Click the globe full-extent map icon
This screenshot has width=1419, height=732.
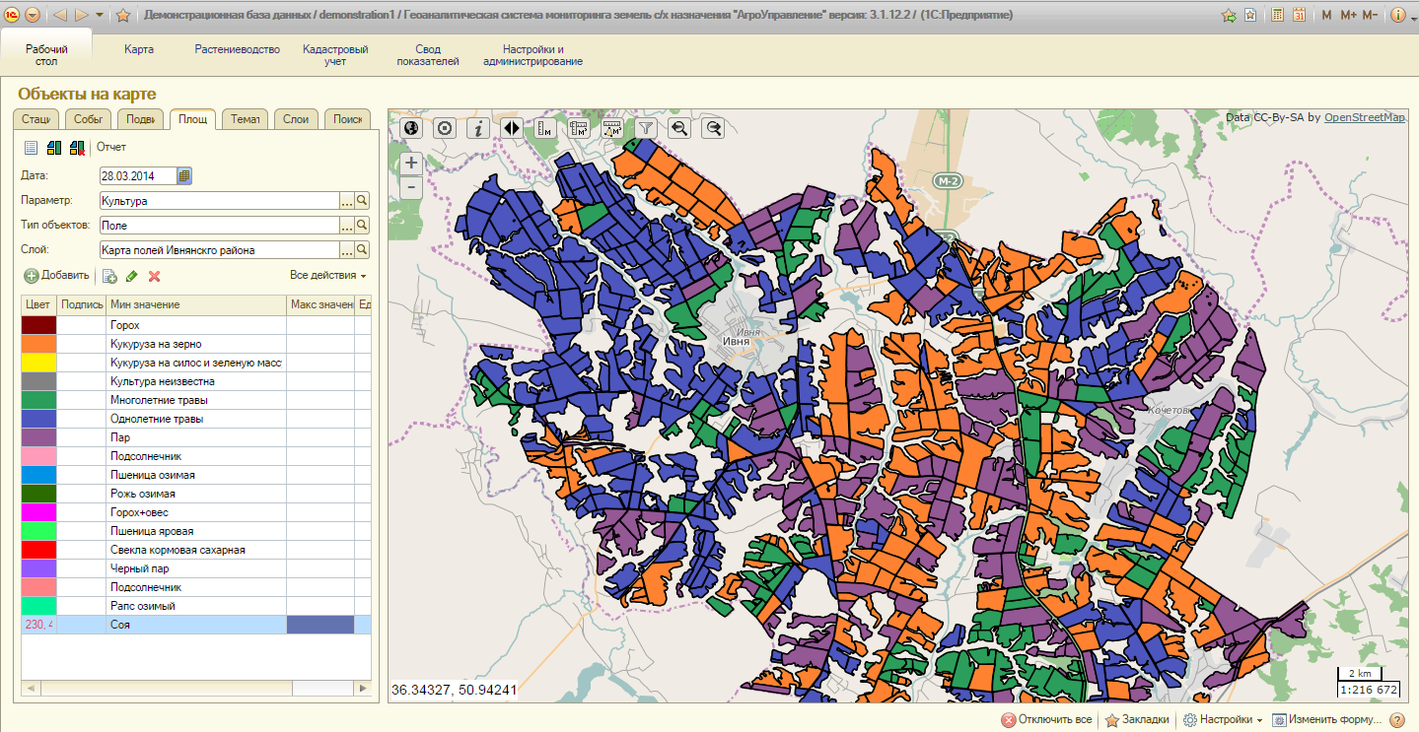pos(411,128)
